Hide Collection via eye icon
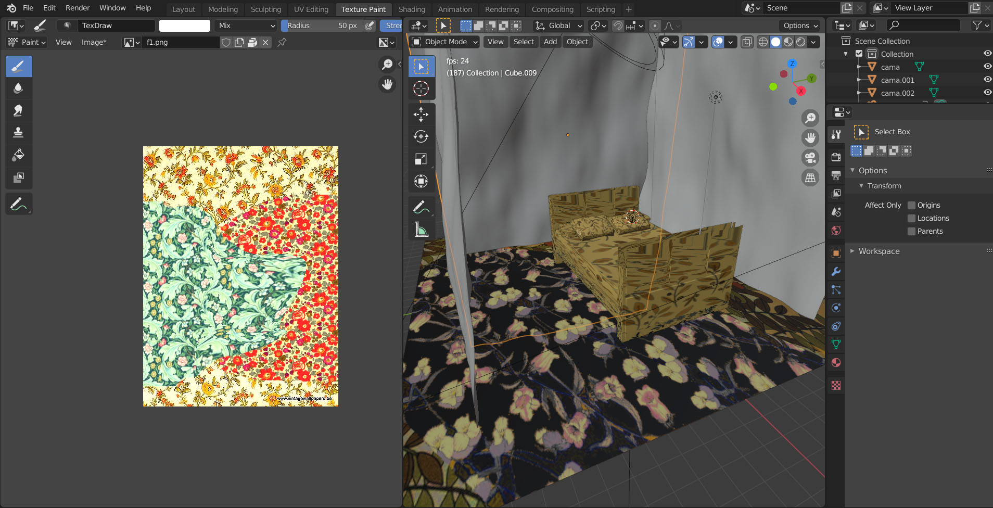The image size is (993, 508). click(x=987, y=54)
